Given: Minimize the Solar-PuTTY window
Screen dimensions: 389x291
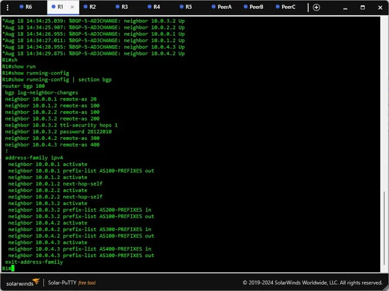Looking at the screenshot, I should pyautogui.click(x=345, y=7).
